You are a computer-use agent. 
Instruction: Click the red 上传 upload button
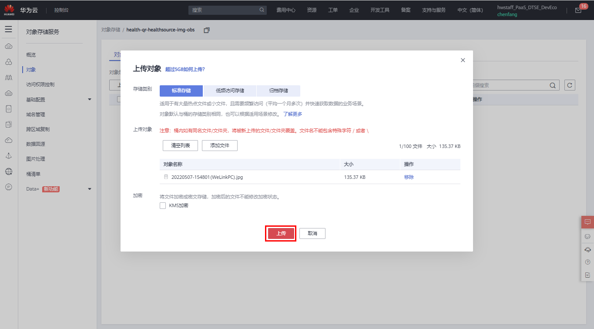[281, 233]
